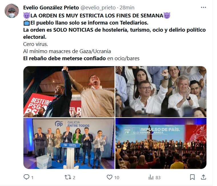Click the reply speech bubble icon
Viewport: 217px width, 186px height.
(27, 177)
